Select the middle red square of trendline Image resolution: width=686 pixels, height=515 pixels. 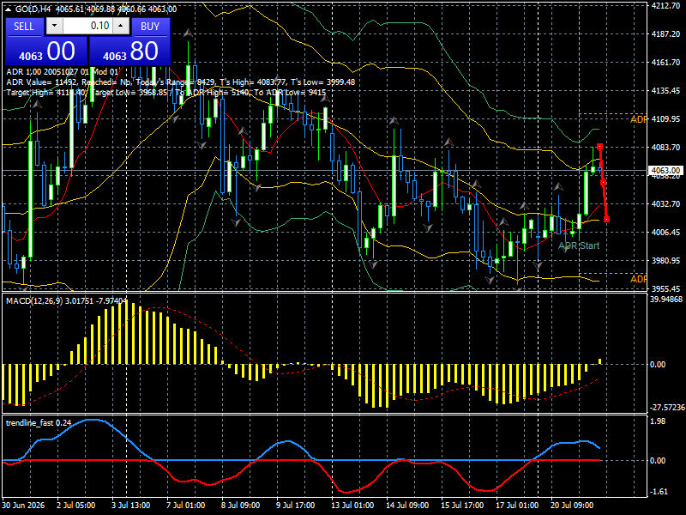(604, 183)
